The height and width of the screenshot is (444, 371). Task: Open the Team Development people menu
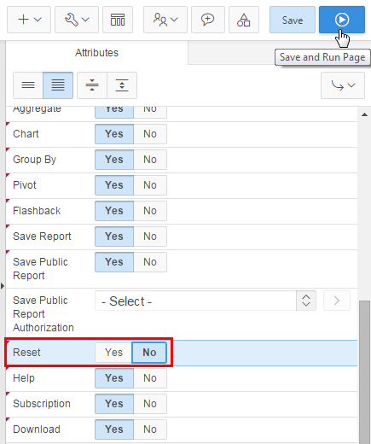[165, 20]
